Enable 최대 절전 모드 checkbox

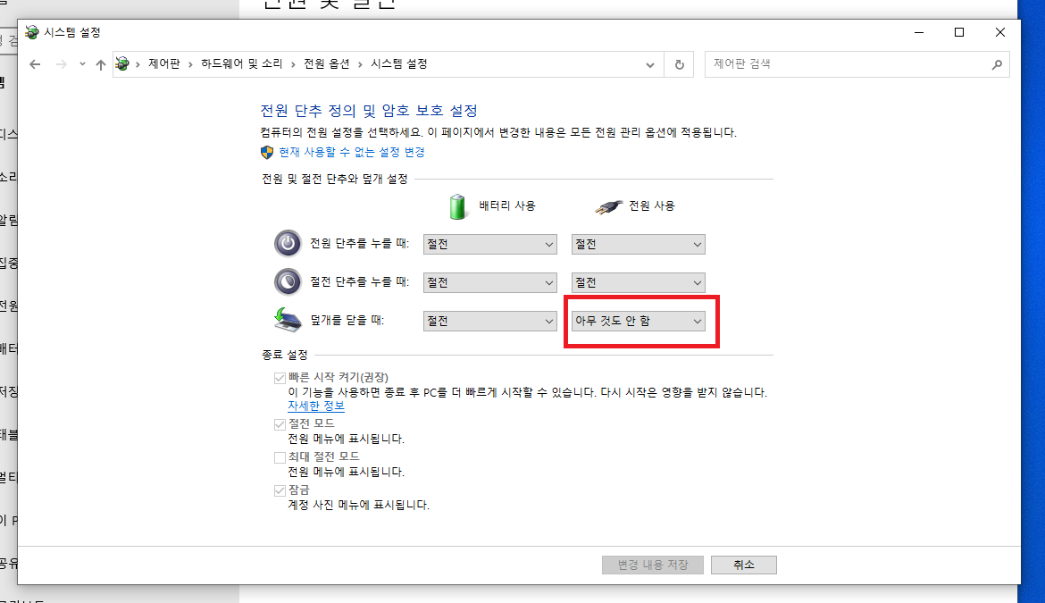(x=280, y=457)
